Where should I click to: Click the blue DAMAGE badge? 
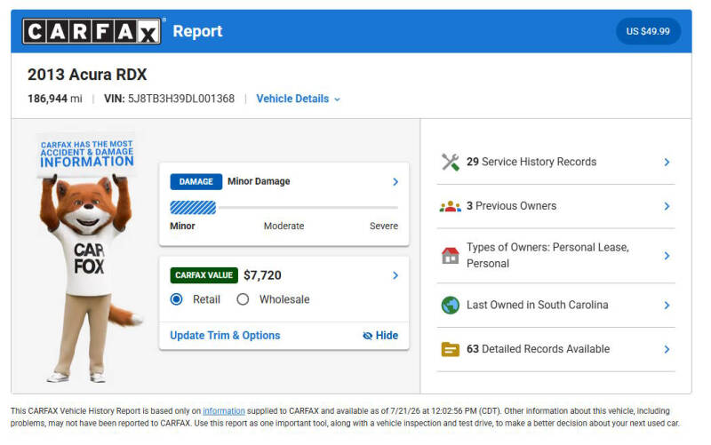coord(196,182)
